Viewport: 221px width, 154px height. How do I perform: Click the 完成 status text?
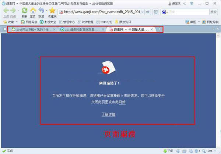10,151
